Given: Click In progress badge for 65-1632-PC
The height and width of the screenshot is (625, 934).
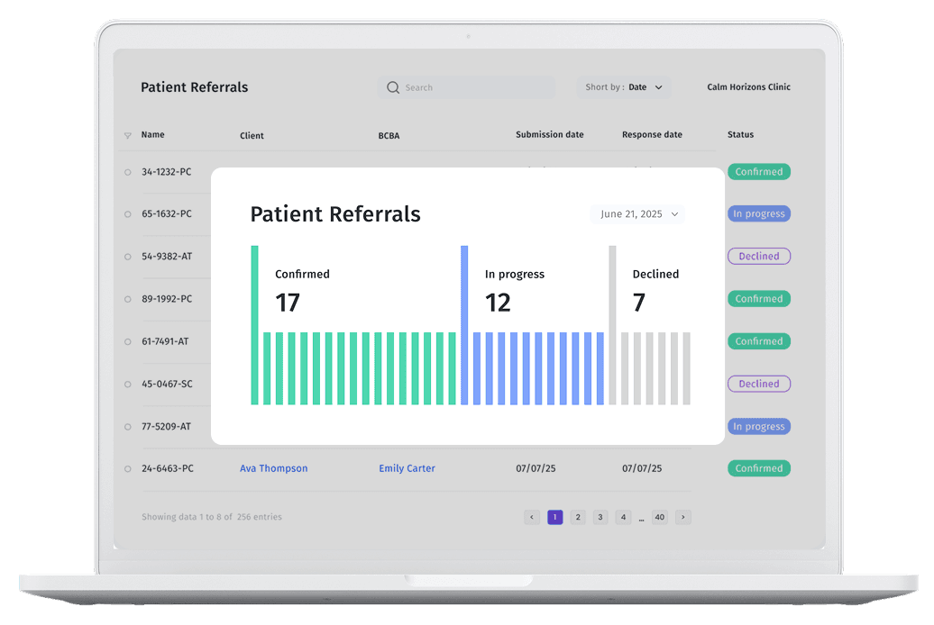Looking at the screenshot, I should point(758,213).
